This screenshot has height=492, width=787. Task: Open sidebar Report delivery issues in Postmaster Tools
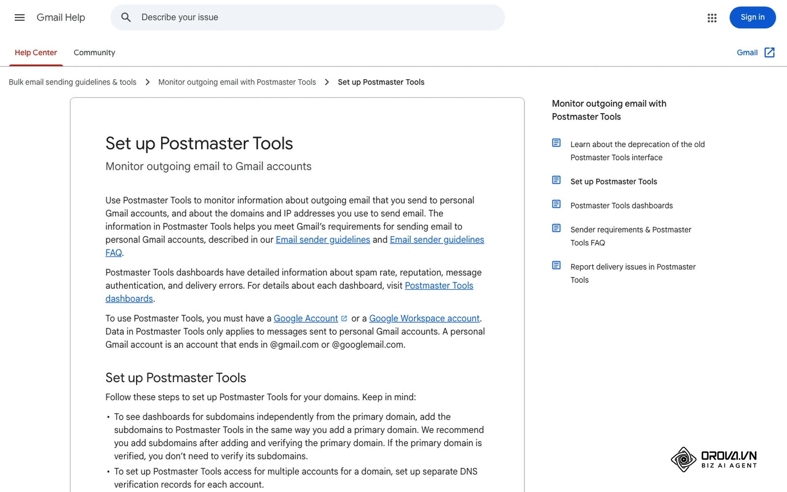pos(633,274)
